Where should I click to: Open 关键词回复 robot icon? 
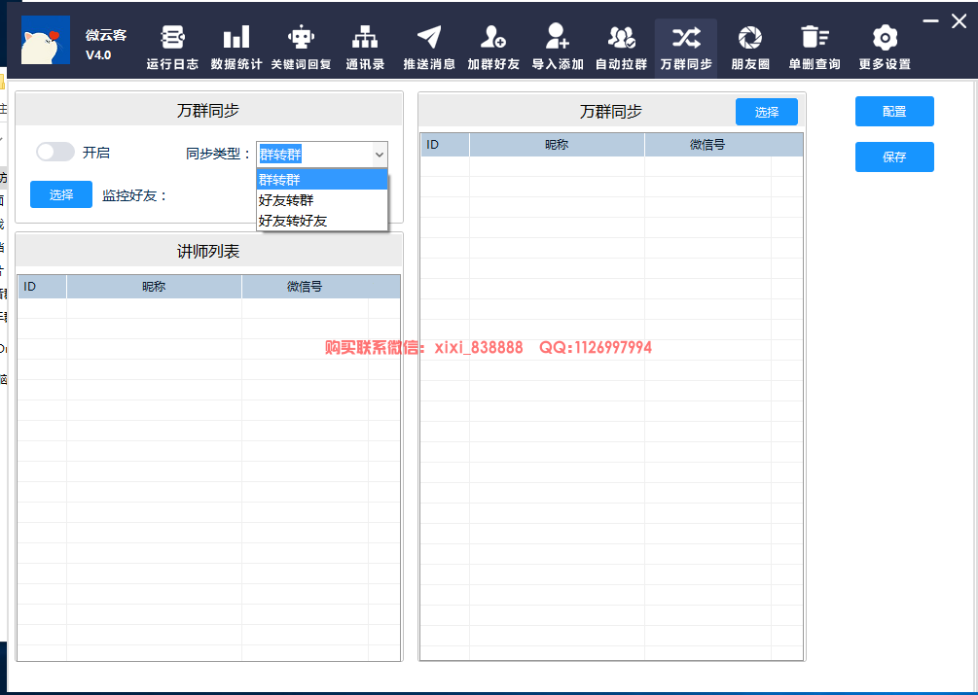click(301, 39)
